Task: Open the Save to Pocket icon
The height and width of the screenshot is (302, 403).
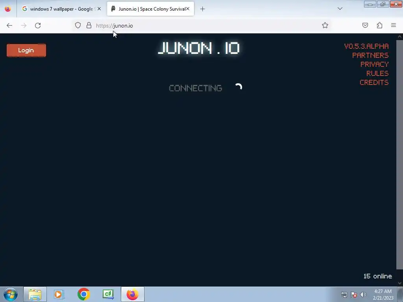Action: coord(365,25)
